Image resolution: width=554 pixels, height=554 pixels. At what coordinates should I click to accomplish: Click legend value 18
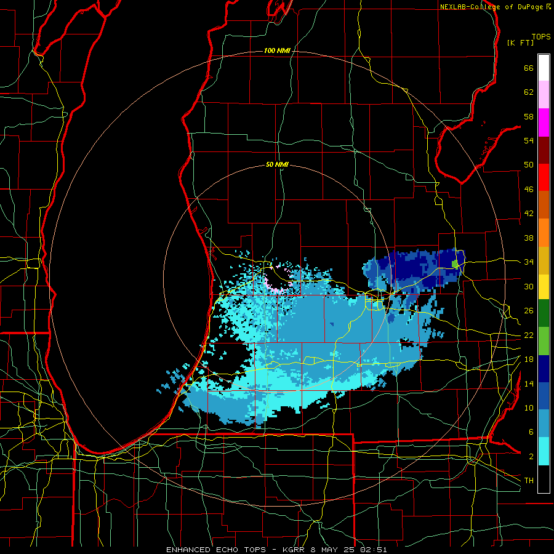[529, 359]
